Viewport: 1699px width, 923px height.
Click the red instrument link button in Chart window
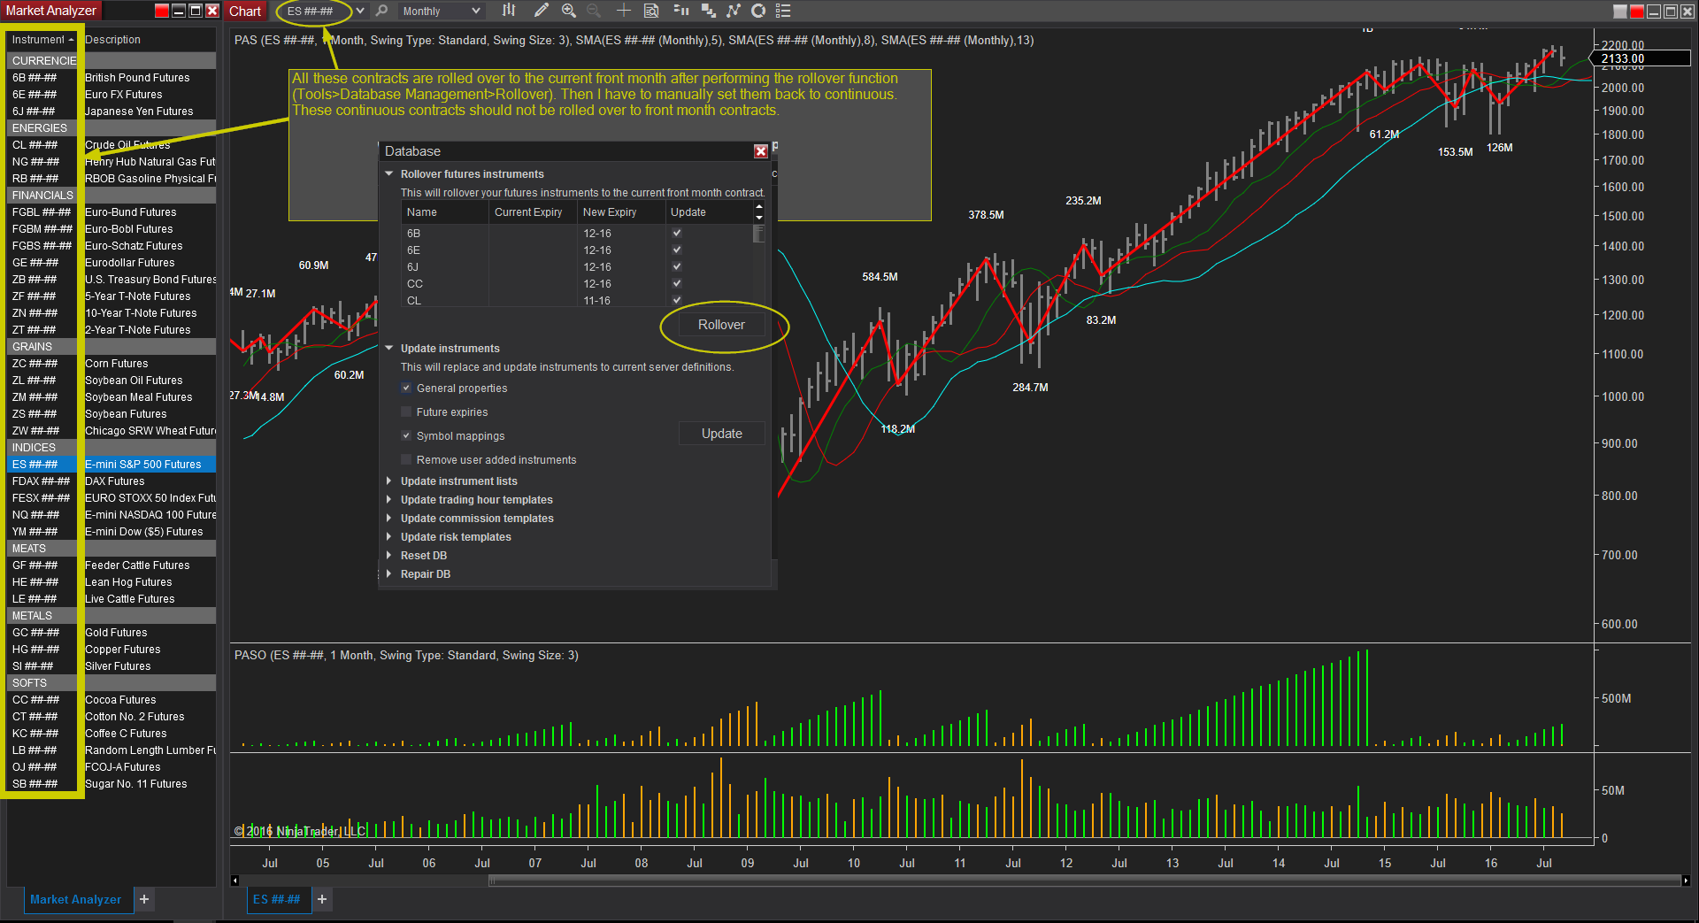tap(1637, 12)
